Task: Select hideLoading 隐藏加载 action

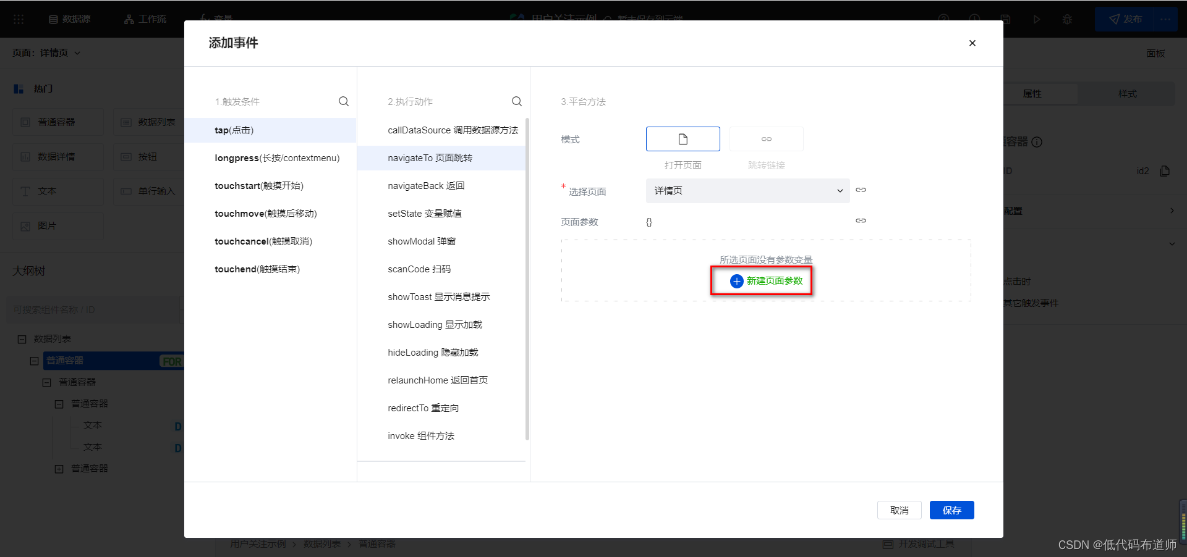Action: pos(441,353)
